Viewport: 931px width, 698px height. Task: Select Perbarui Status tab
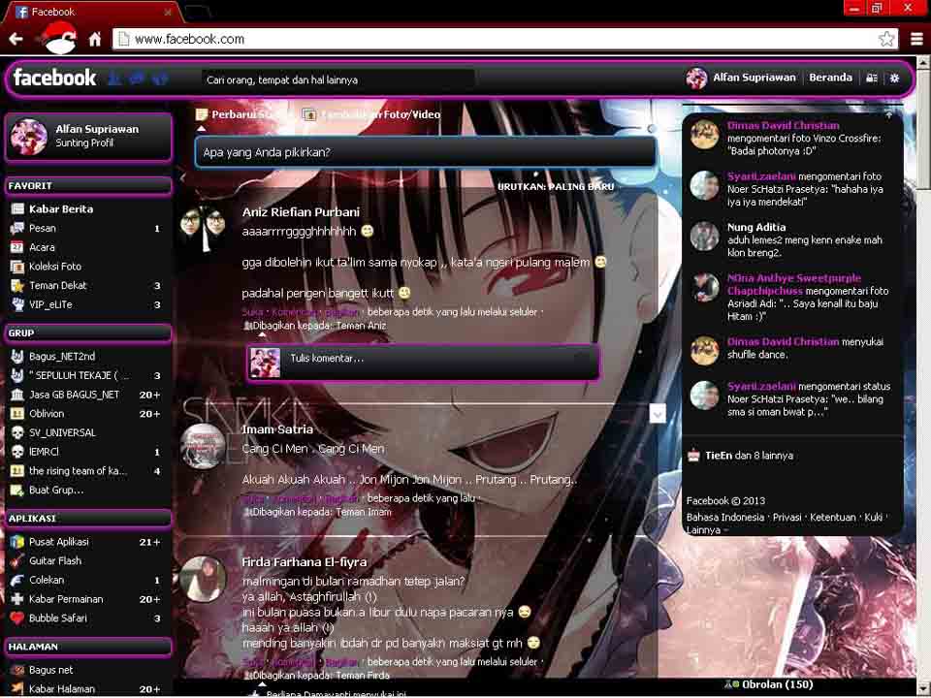click(244, 114)
